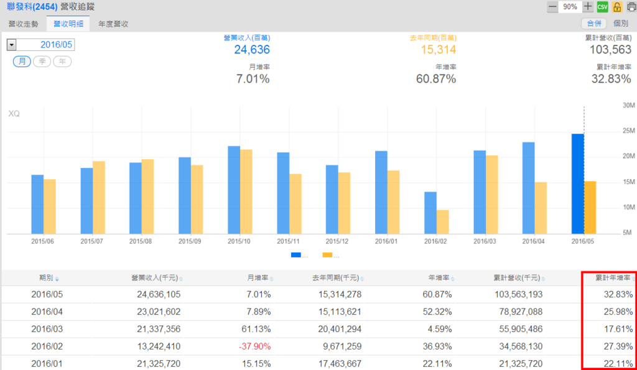The width and height of the screenshot is (637, 370).
Task: Click the 17.61% 累計年增率 cell
Action: [618, 329]
